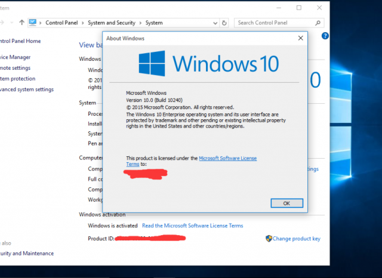Open the help question mark icon
382x278 pixels.
click(x=325, y=36)
